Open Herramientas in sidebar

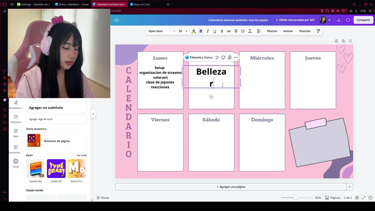16,105
